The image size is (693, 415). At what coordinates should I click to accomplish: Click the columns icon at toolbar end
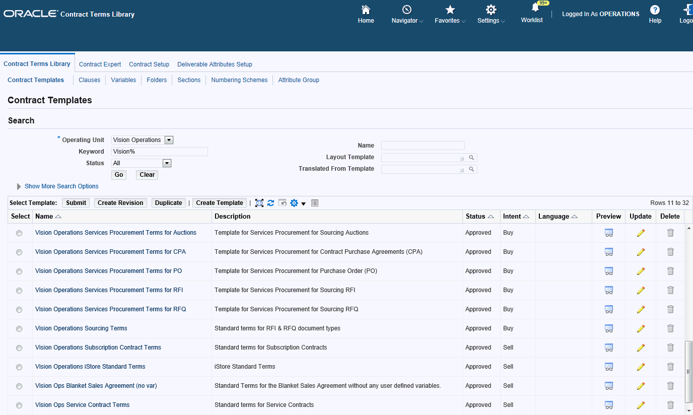(x=315, y=203)
